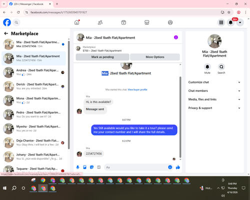Open the tab search dropdown in Chrome
250x200 pixels.
pos(4,4)
